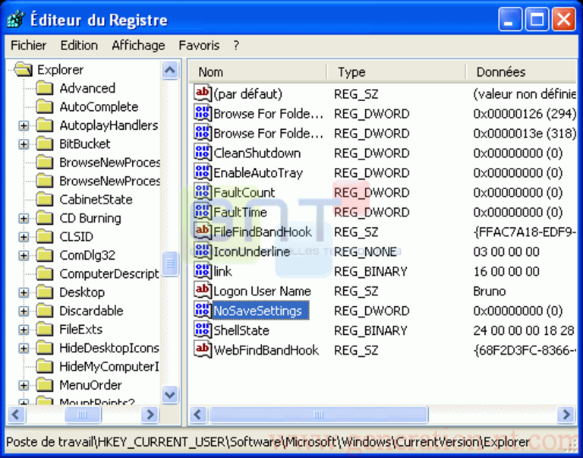Select the CLSID tree key
583x458 pixels.
[x=76, y=237]
